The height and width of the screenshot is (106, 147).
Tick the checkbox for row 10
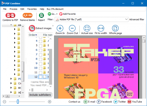coord(41,68)
